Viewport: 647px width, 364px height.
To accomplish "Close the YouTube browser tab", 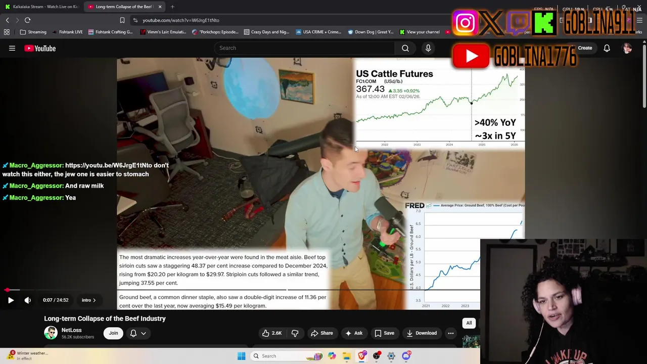I will pos(160,7).
